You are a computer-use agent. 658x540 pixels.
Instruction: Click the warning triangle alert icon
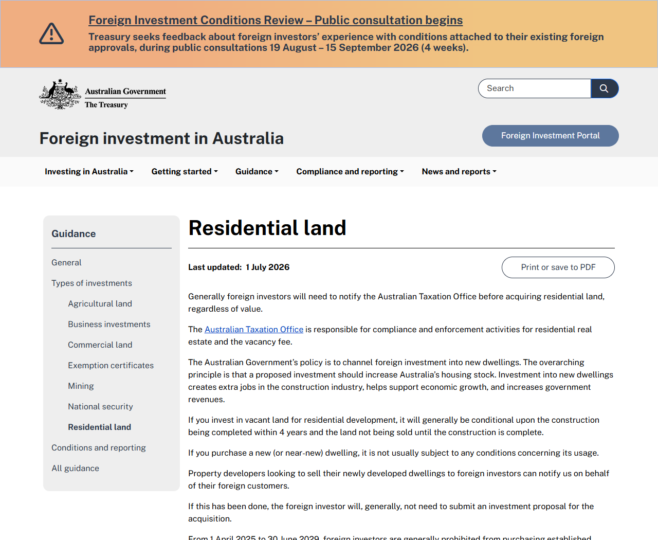point(51,34)
